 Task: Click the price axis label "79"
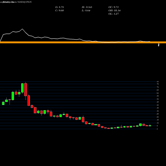[x=158, y=84]
